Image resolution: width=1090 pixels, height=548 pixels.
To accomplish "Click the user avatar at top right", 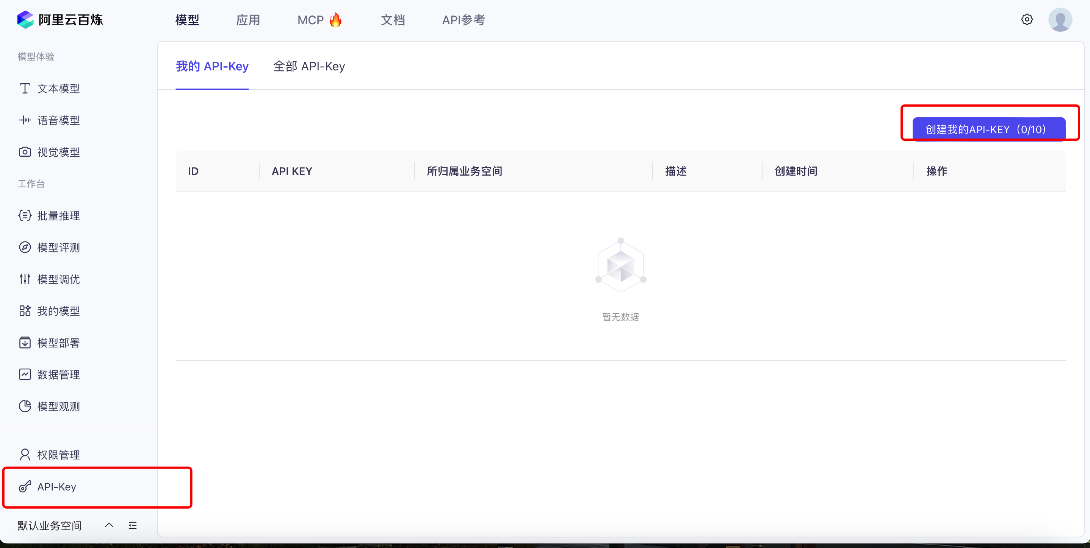I will point(1060,19).
